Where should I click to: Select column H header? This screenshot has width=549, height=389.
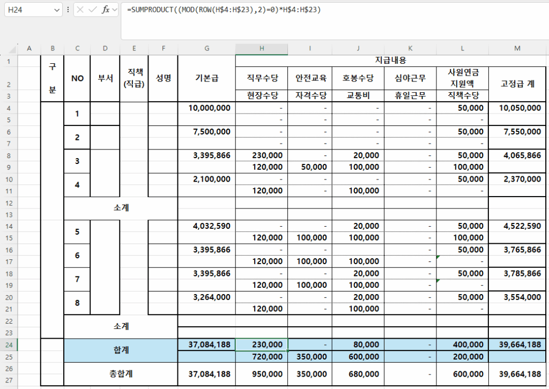tap(262, 49)
